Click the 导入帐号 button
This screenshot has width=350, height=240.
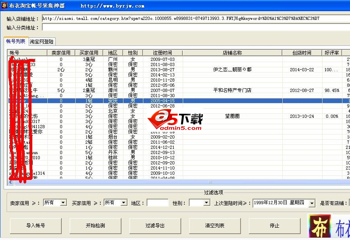(x=35, y=226)
